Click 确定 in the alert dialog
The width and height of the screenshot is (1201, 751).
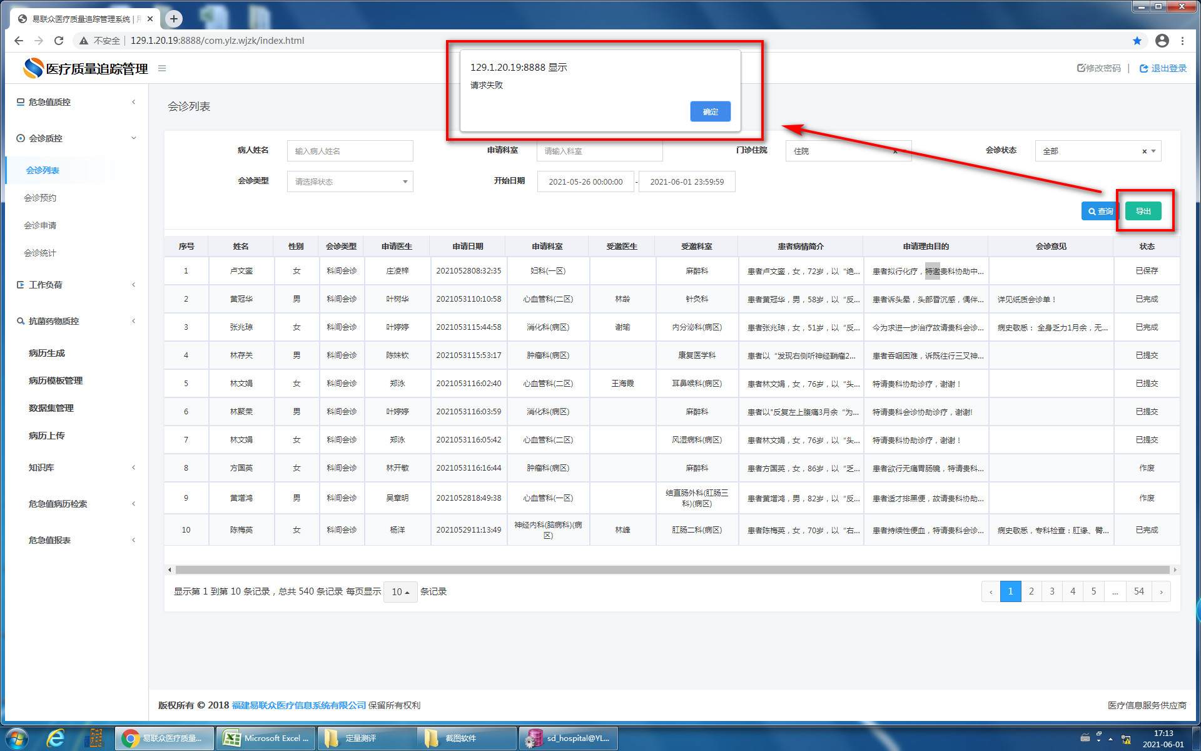click(710, 111)
